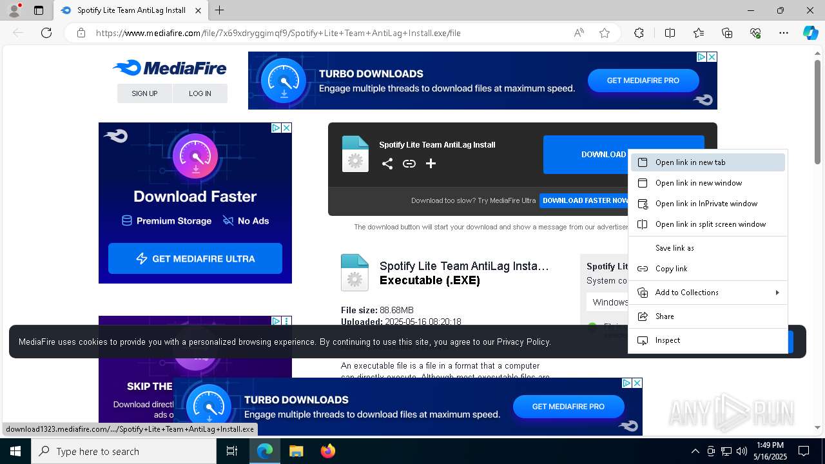Click the share icon under file name
The image size is (825, 464).
[x=387, y=164]
